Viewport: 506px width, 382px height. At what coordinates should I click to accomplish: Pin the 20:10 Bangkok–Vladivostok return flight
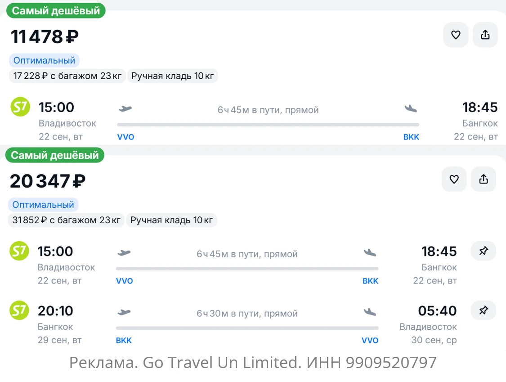[484, 310]
